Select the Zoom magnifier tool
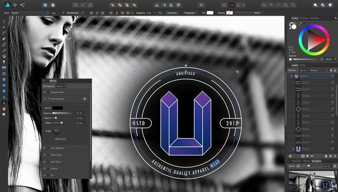This screenshot has width=338, height=192. (x=4, y=114)
